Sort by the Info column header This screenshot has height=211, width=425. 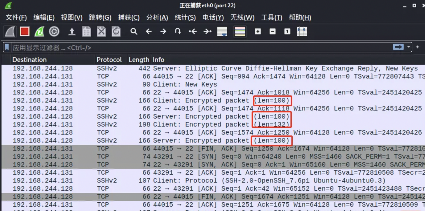(x=288, y=60)
